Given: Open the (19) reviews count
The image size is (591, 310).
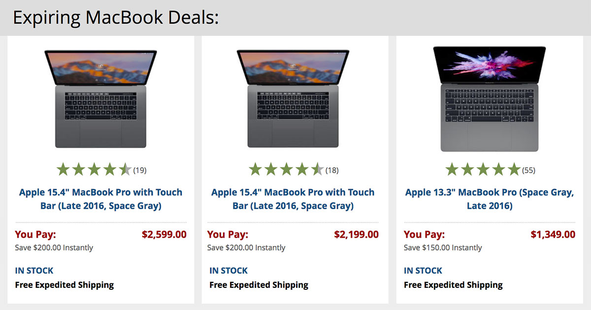Looking at the screenshot, I should (x=140, y=171).
